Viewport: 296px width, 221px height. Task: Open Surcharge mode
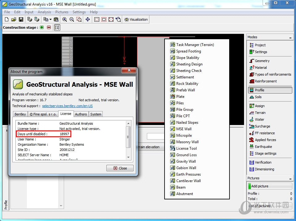coord(260,126)
